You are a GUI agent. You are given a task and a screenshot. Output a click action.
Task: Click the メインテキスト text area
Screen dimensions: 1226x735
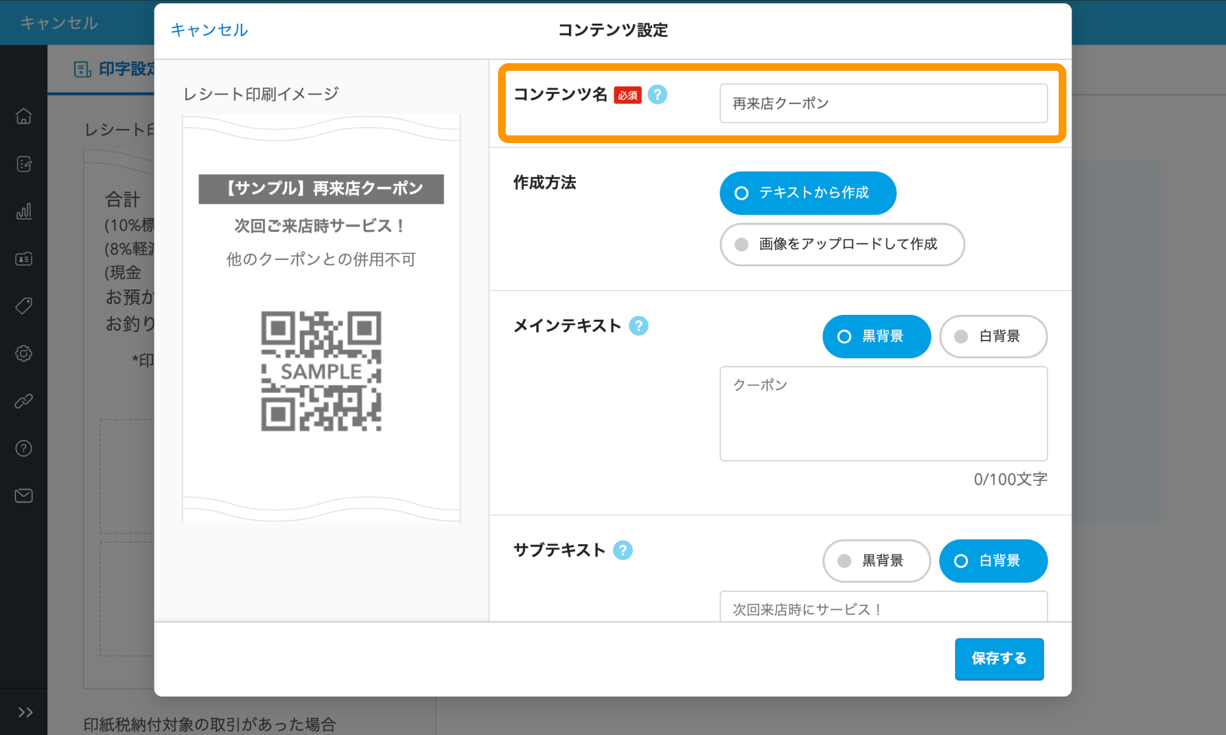coord(883,413)
